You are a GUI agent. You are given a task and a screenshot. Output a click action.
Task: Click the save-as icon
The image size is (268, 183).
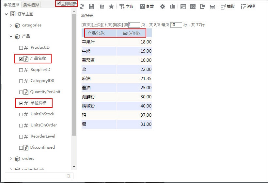[x=102, y=7]
